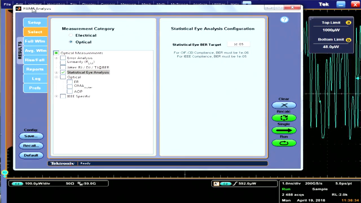Uncheck Statistical Eye Analysis
The width and height of the screenshot is (361, 203).
pyautogui.click(x=63, y=72)
